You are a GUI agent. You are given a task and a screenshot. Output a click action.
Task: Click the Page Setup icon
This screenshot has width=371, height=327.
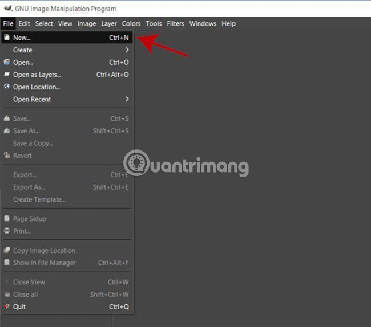(x=7, y=218)
